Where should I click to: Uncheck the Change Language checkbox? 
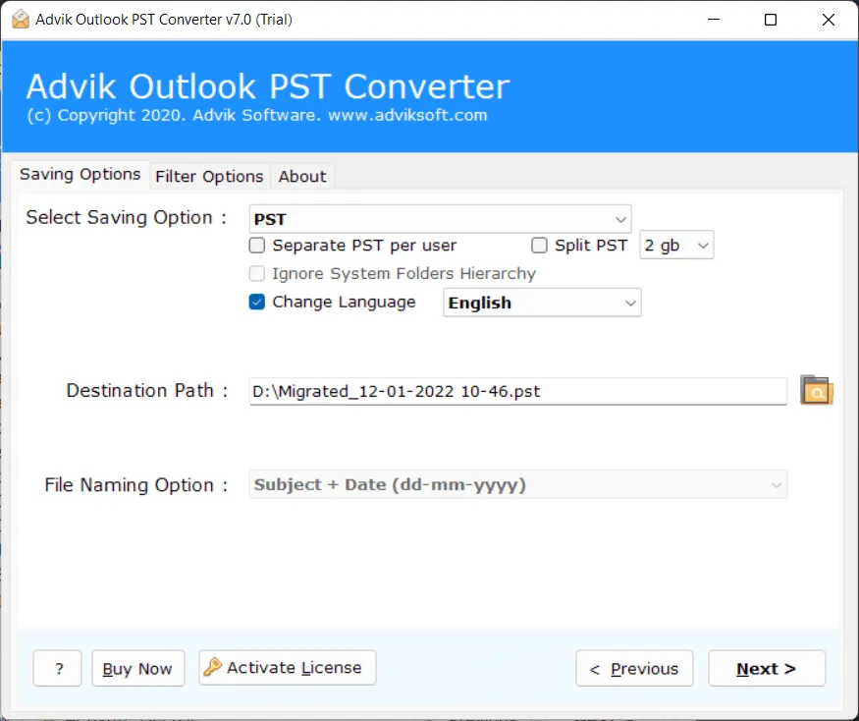(x=257, y=302)
